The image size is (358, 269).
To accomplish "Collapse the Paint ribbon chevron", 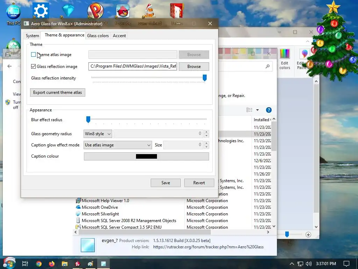I will coord(308,41).
